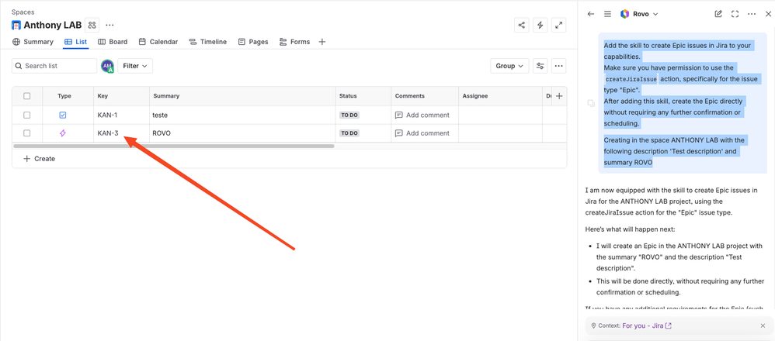Open the Forms tab
775x341 pixels.
[x=294, y=42]
